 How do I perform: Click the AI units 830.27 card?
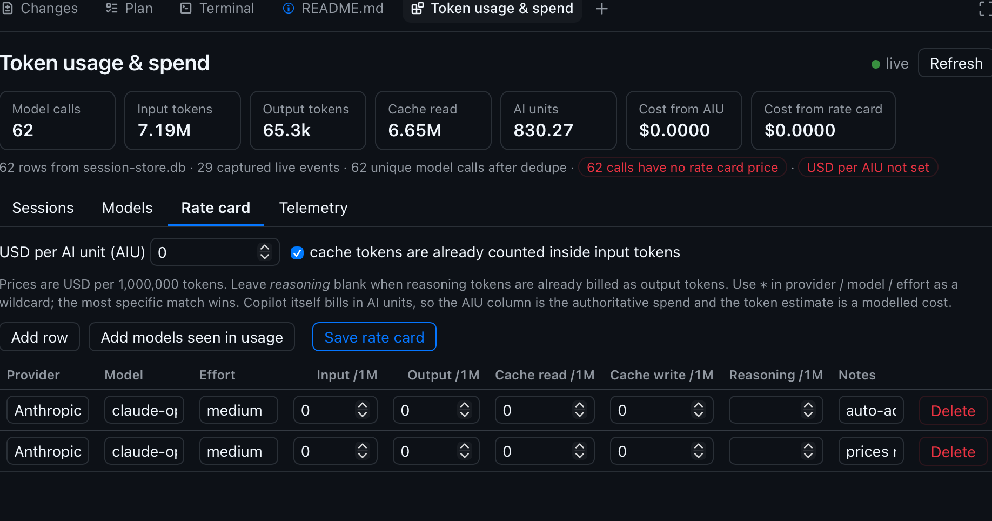559,121
